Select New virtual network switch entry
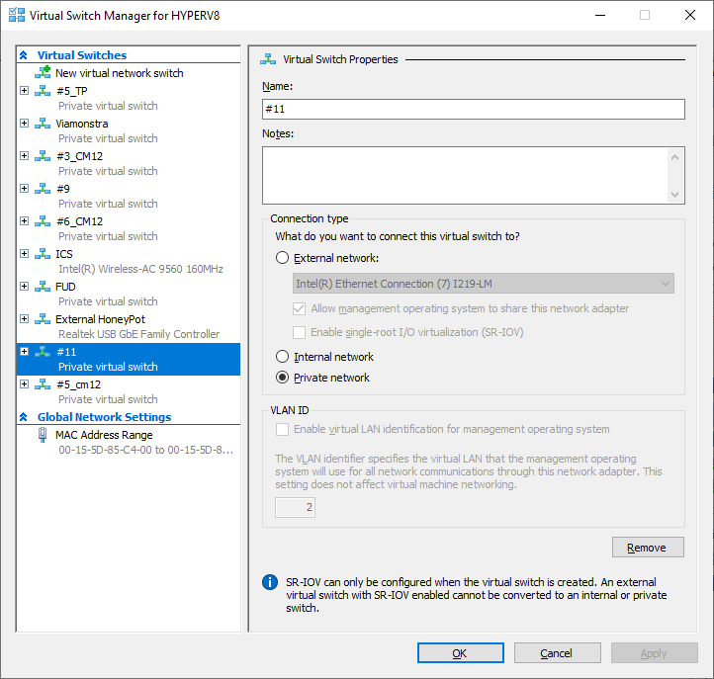Viewport: 714px width, 679px height. (x=120, y=73)
